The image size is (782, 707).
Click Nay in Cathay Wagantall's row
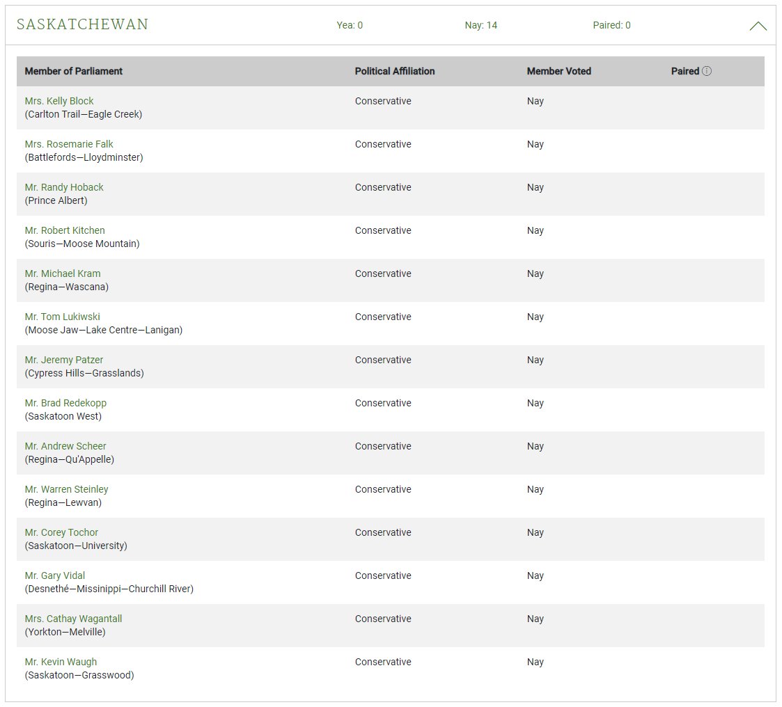pos(535,619)
